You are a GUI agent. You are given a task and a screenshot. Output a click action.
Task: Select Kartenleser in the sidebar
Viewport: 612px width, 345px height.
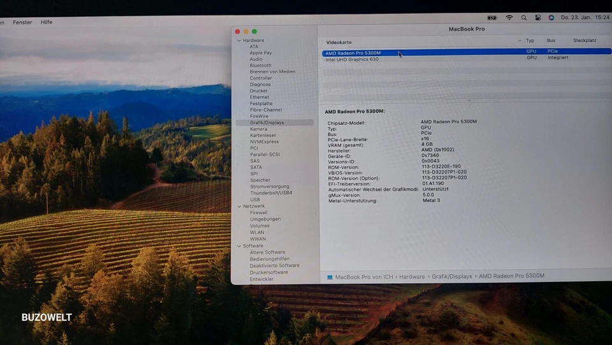coord(263,135)
